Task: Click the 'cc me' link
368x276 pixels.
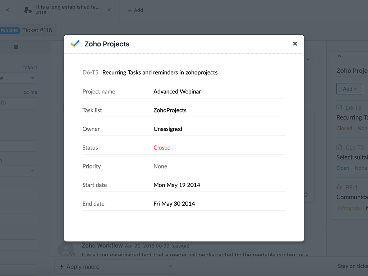Action: pyautogui.click(x=30, y=92)
